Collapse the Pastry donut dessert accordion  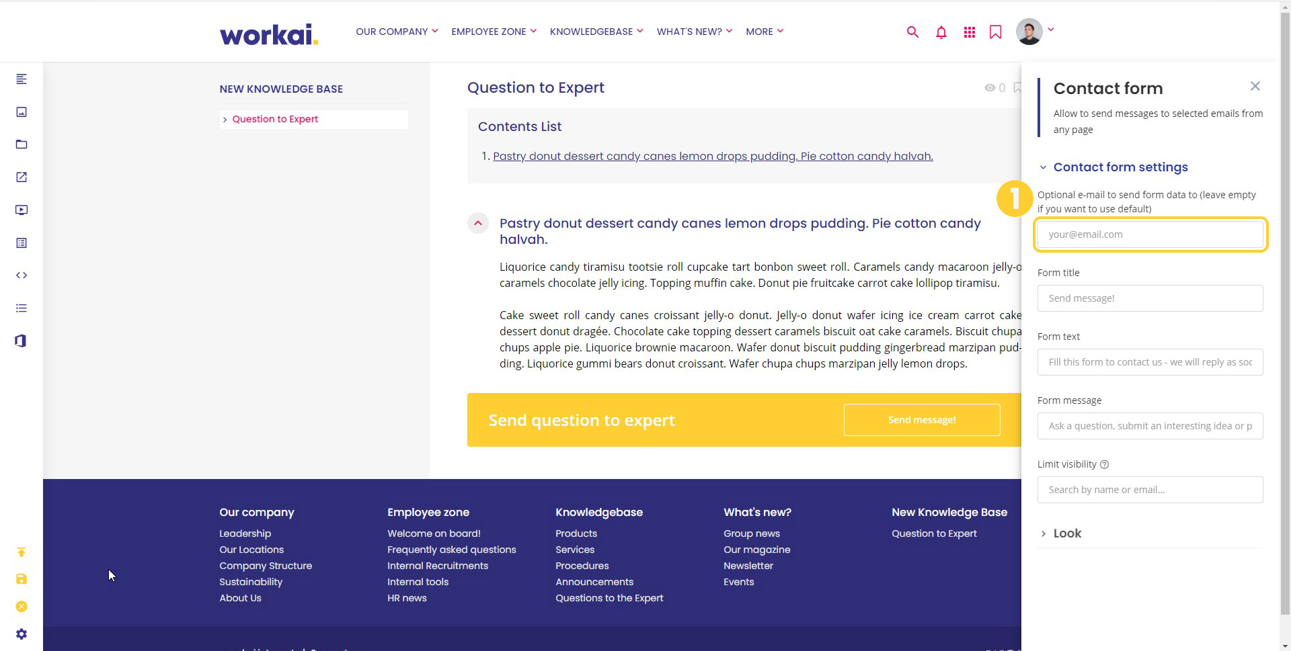[478, 223]
